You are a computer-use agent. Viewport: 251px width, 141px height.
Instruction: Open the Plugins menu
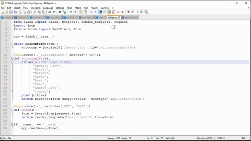click(95, 8)
